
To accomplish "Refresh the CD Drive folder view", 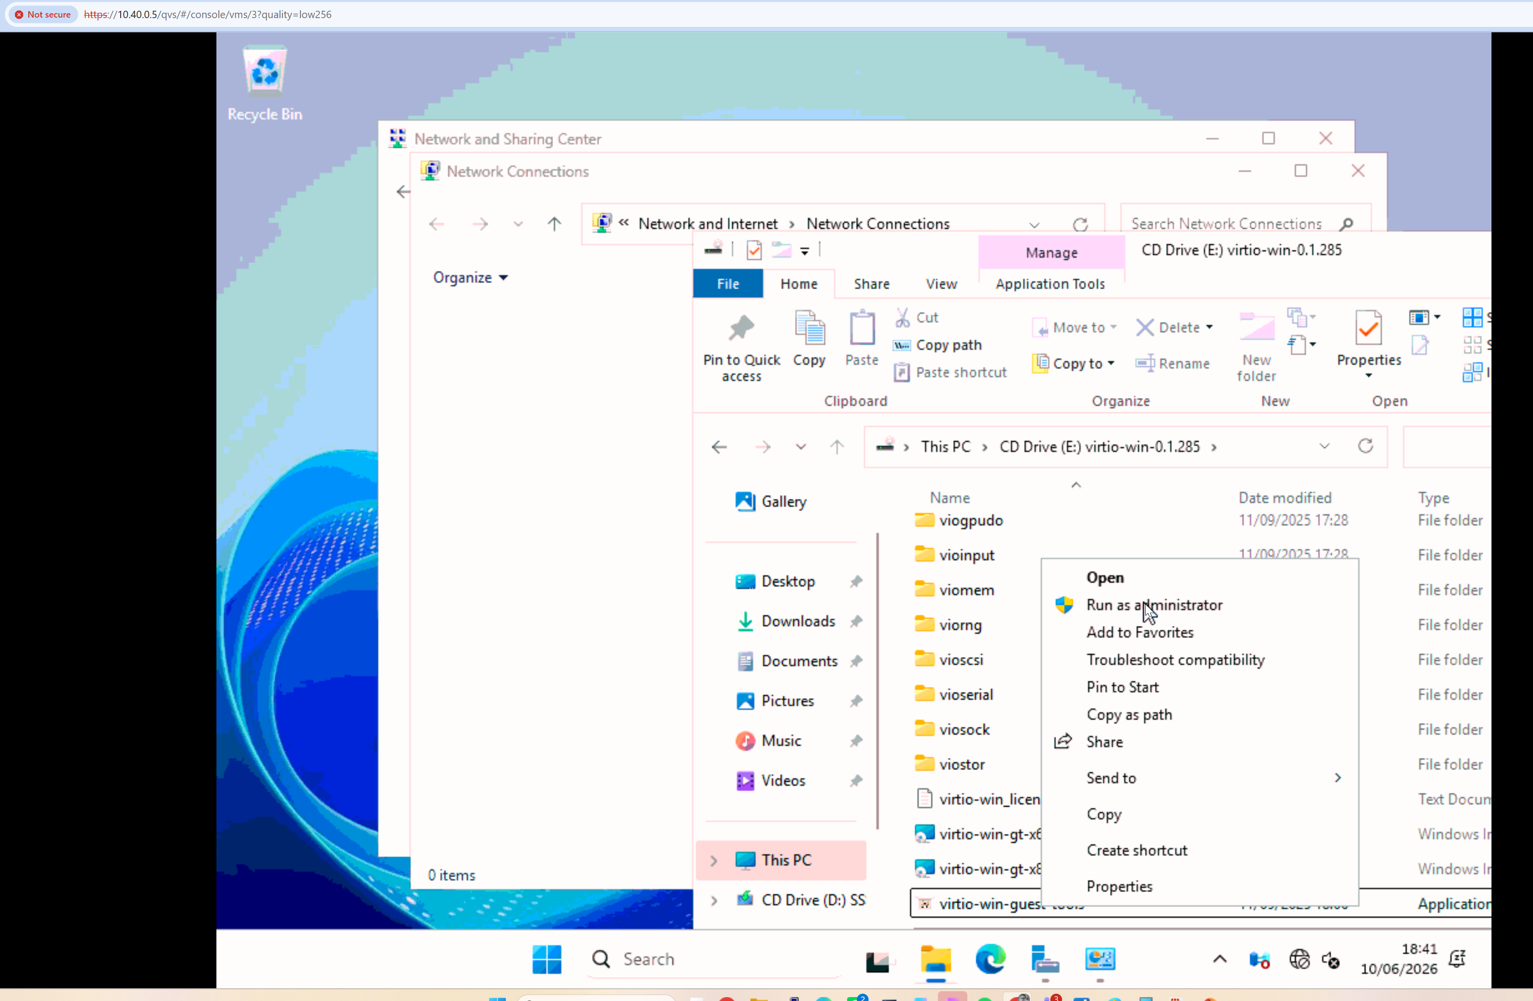I will 1365,446.
